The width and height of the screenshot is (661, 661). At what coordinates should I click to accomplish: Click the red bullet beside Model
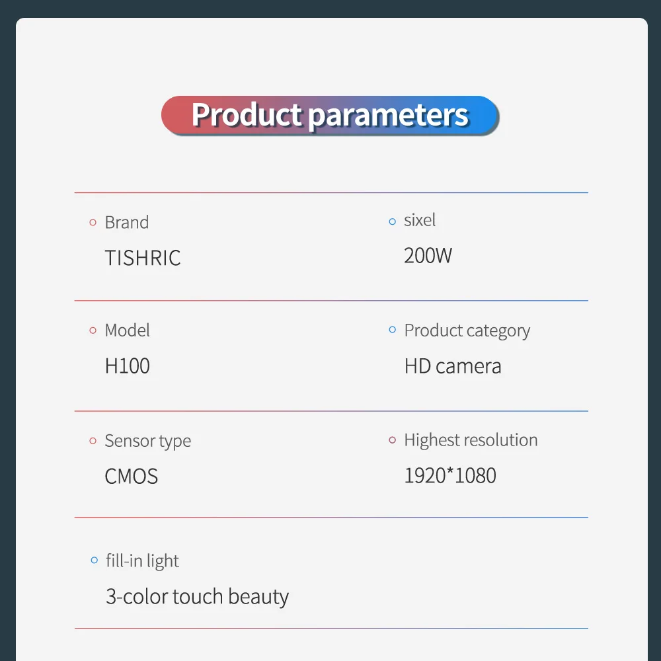tap(93, 330)
